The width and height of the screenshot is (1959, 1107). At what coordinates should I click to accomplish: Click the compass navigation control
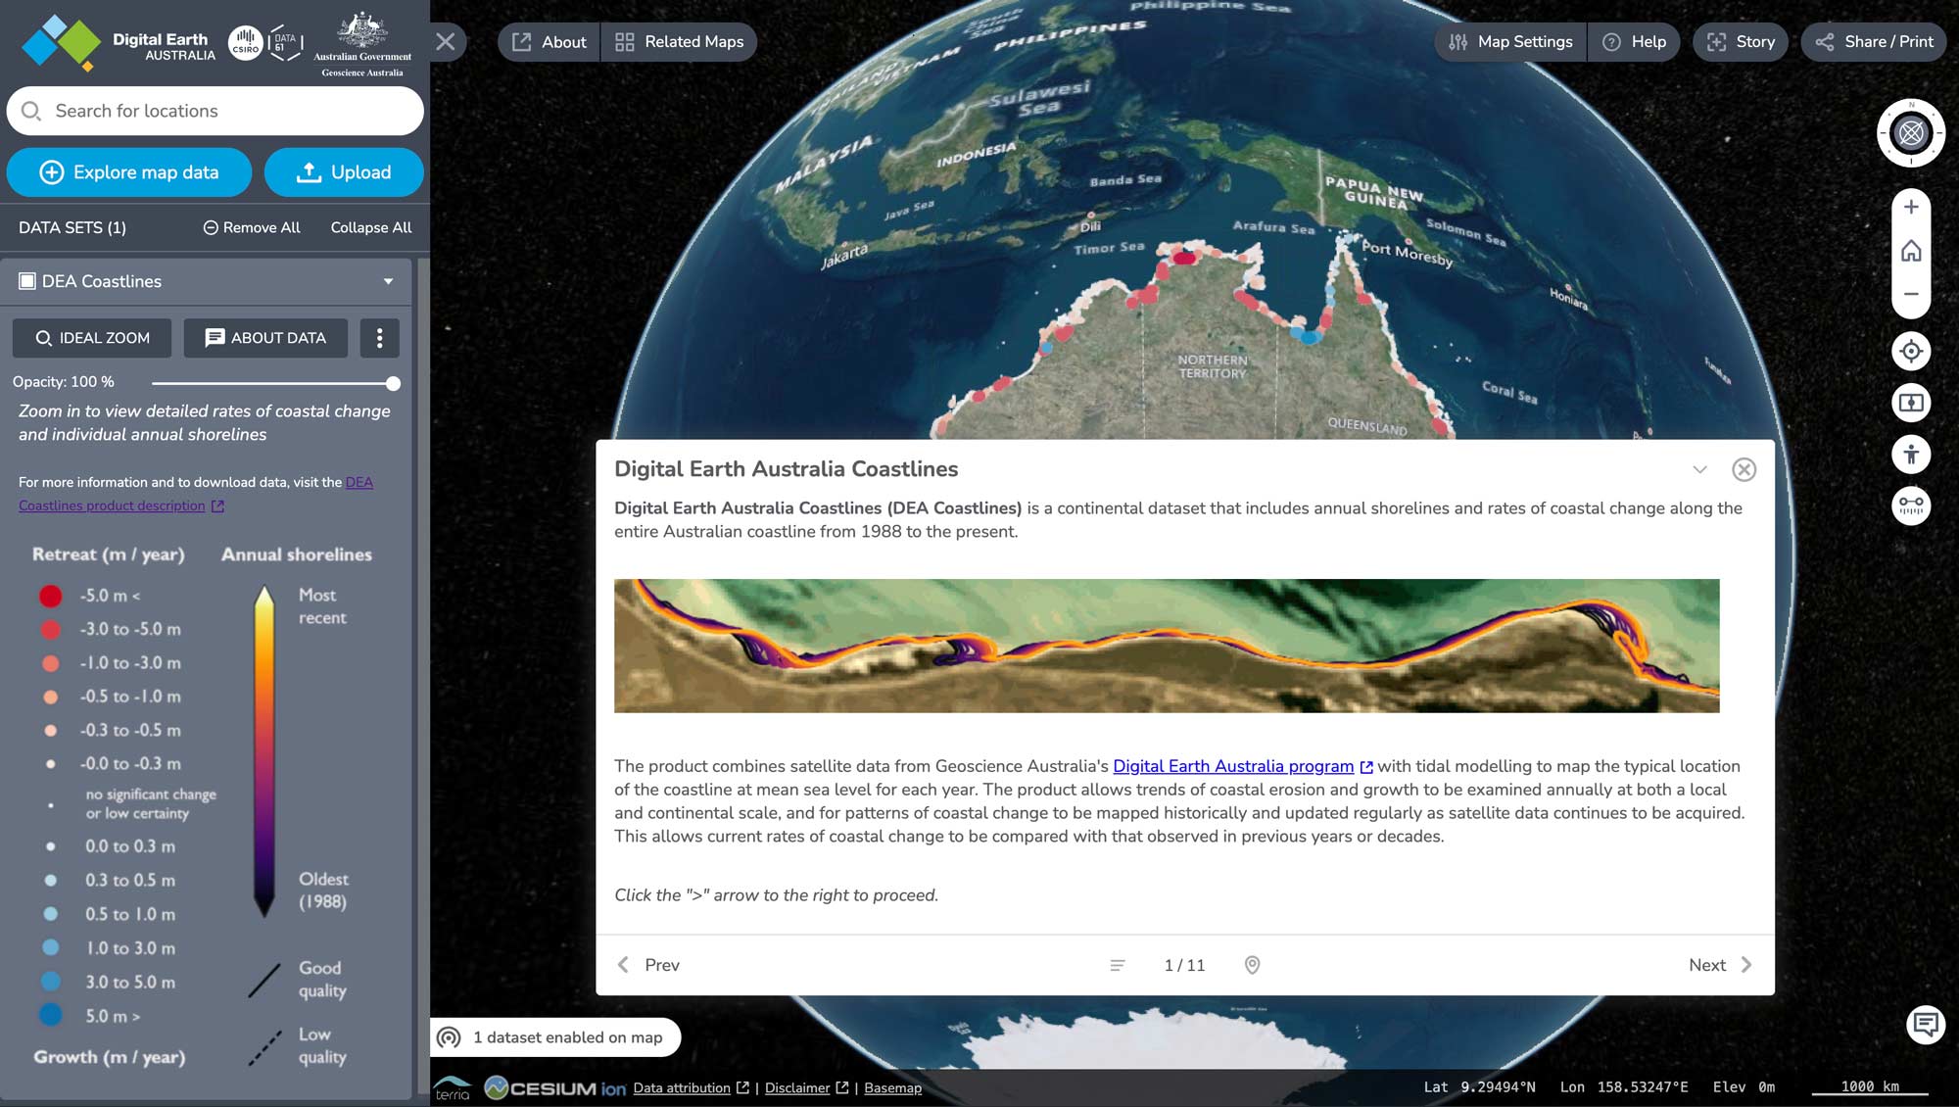coord(1910,132)
